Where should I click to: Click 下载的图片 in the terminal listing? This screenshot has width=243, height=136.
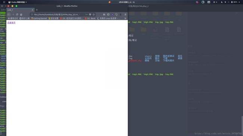[169, 61]
